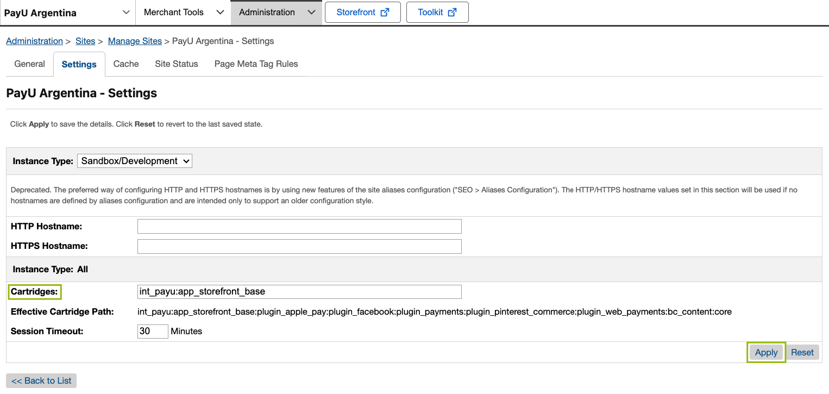
Task: Click the Administration breadcrumb link
Action: tap(34, 41)
